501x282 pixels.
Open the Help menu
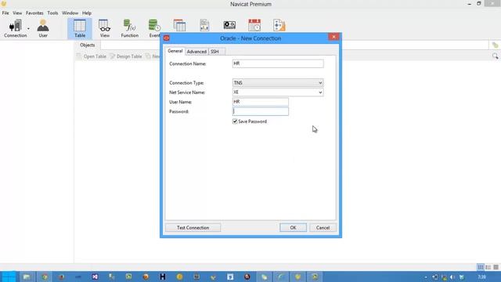click(x=87, y=13)
